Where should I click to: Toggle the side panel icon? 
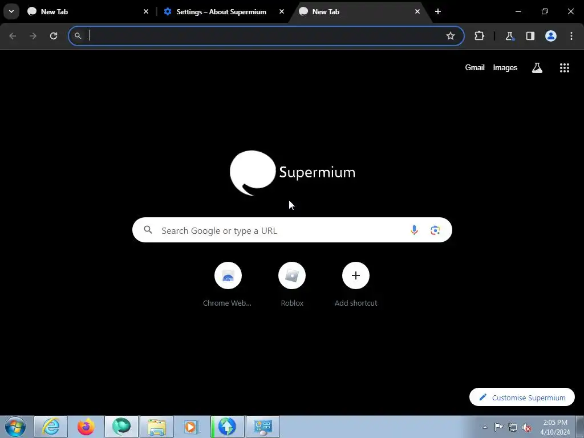click(x=530, y=36)
